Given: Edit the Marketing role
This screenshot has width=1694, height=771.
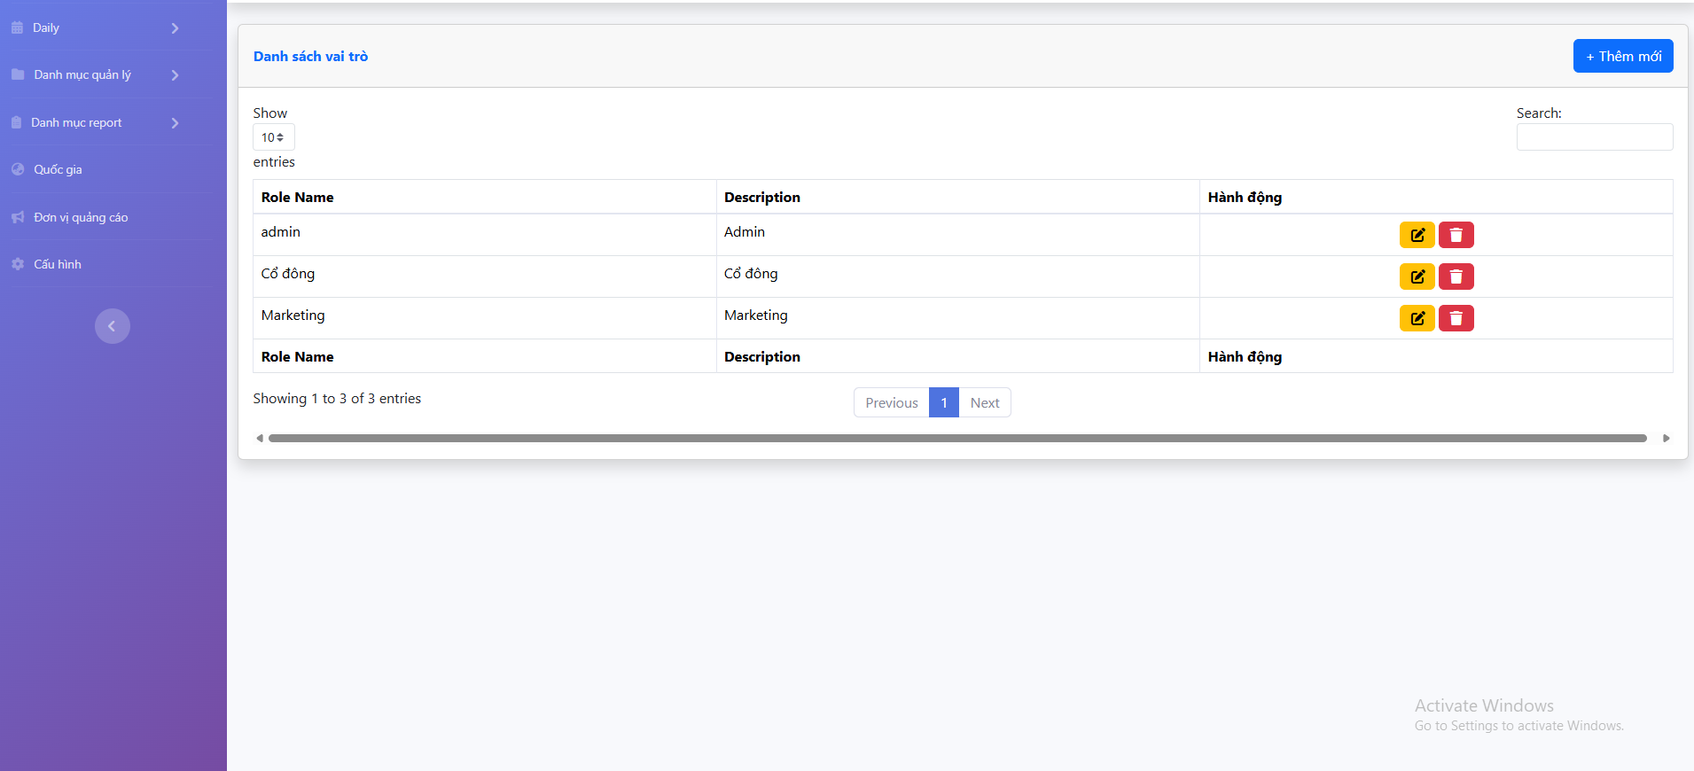Looking at the screenshot, I should point(1417,318).
